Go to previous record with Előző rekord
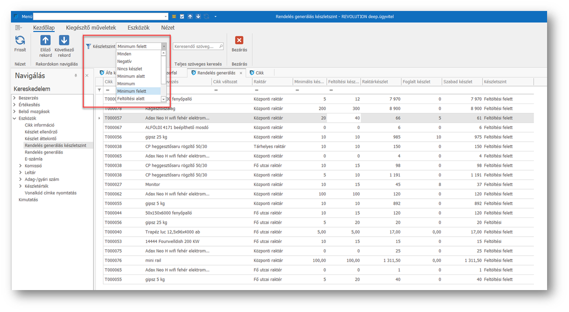Image resolution: width=569 pixels, height=312 pixels. [45, 41]
